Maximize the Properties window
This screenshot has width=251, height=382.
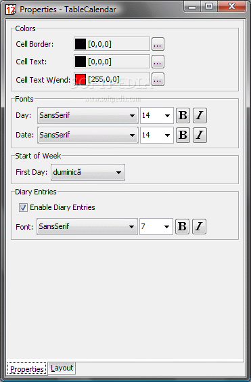click(209, 7)
